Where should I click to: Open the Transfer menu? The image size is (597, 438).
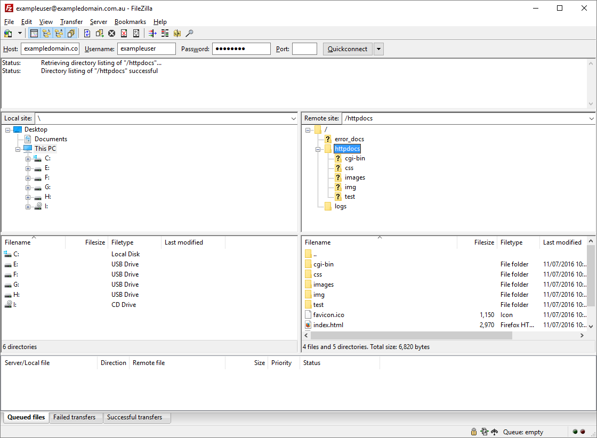(x=71, y=22)
